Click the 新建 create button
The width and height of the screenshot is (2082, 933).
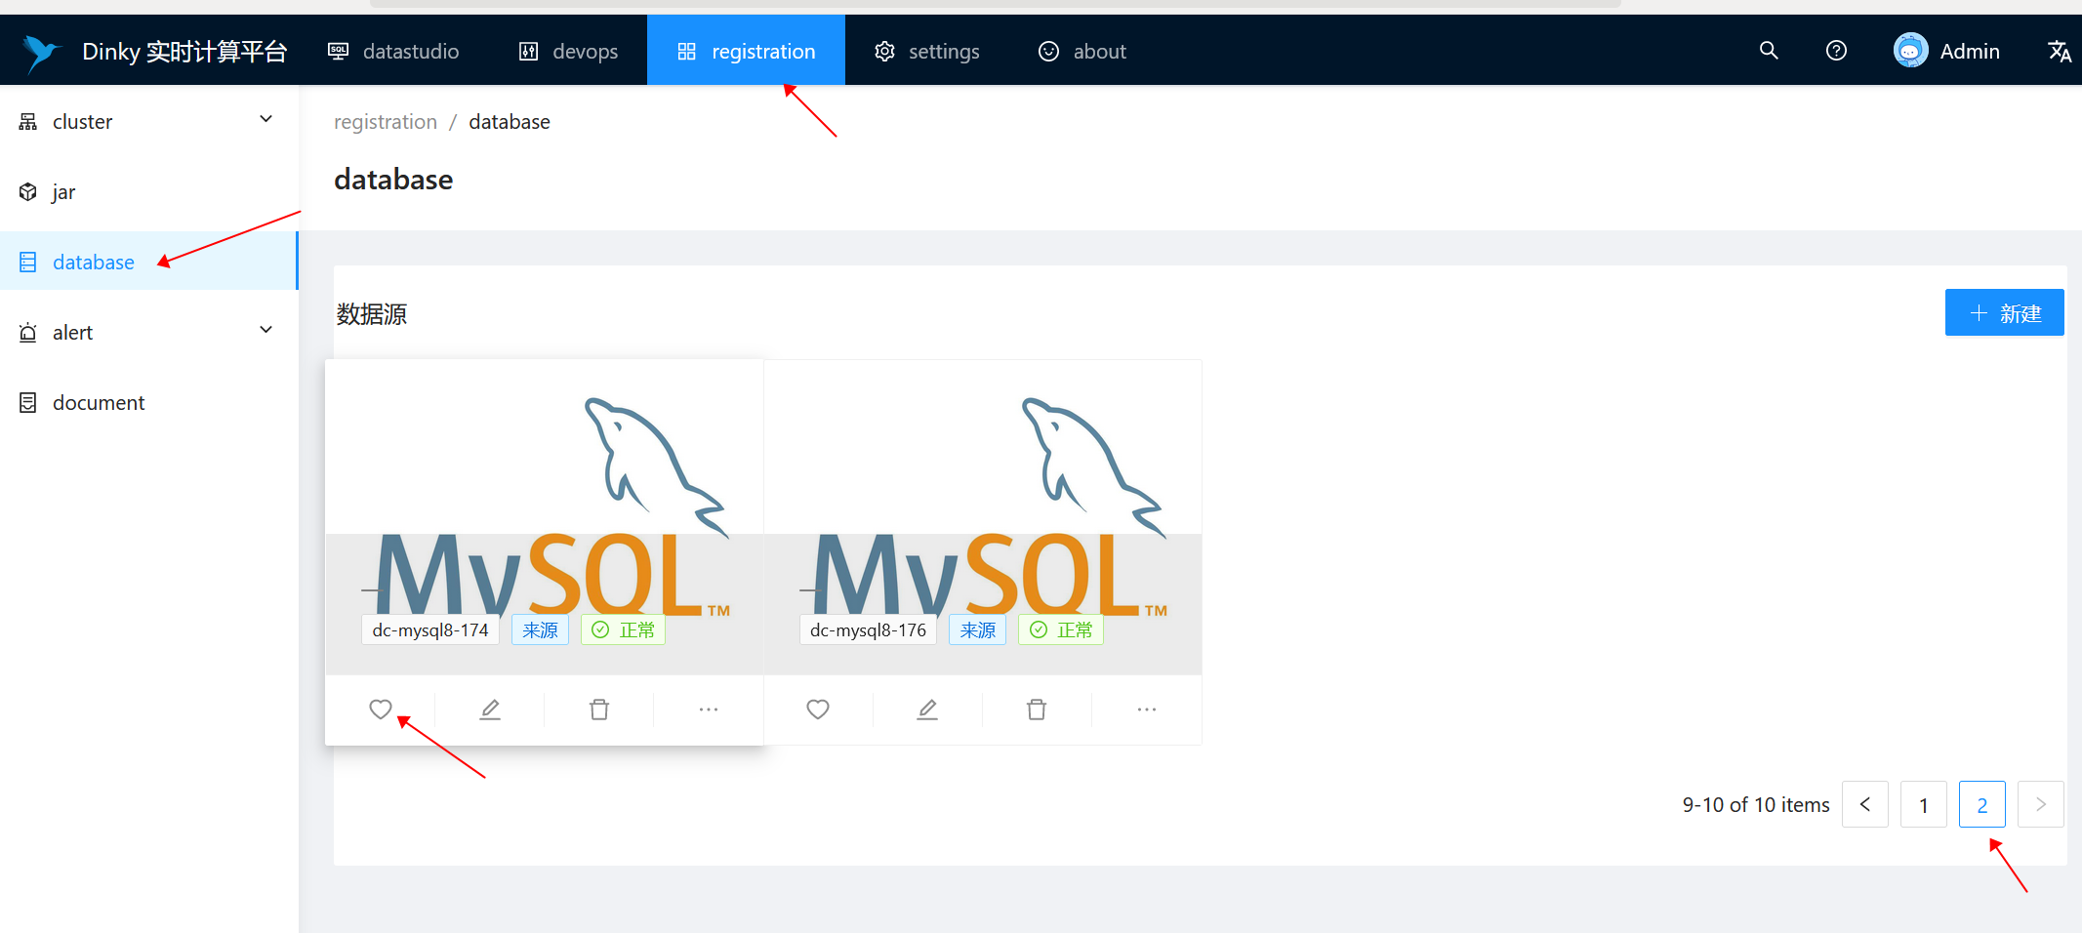tap(2005, 312)
